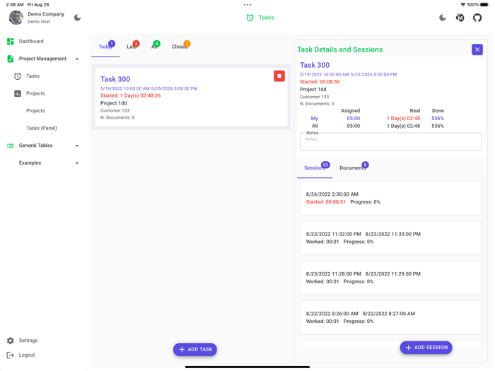Click the Demo User avatar photo
Screen dimensions: 495x371
pyautogui.click(x=16, y=18)
